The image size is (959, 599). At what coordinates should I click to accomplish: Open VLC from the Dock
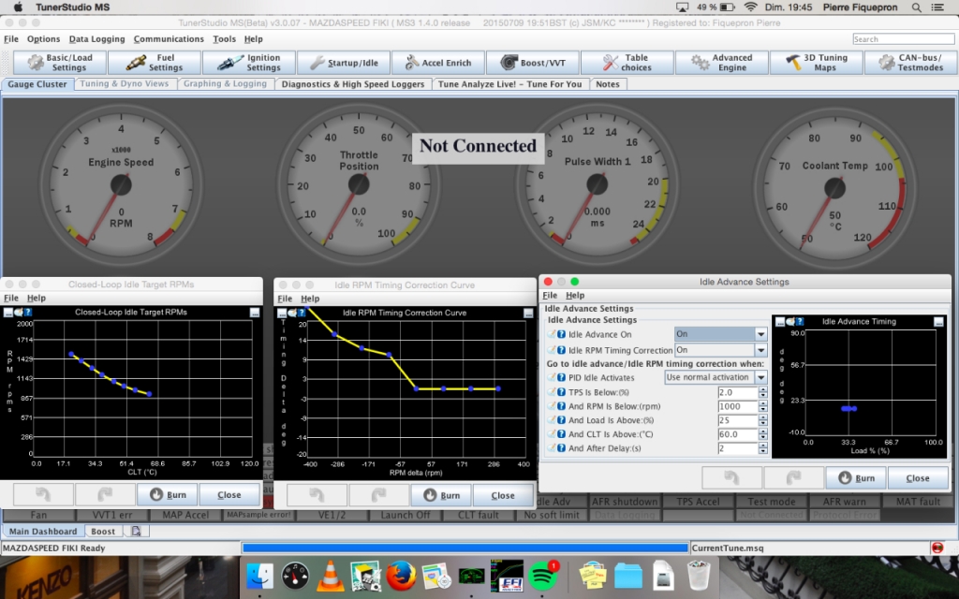click(331, 576)
